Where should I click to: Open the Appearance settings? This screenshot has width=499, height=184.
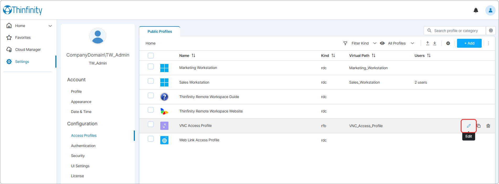coord(81,102)
